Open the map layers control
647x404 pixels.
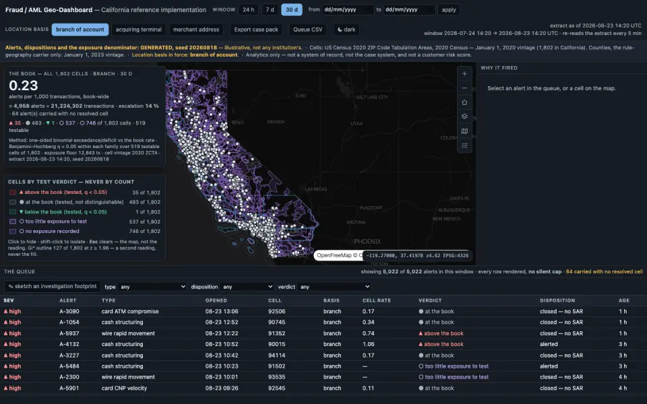click(x=464, y=116)
